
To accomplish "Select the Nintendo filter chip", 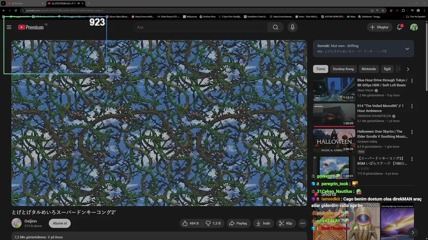I will 369,69.
